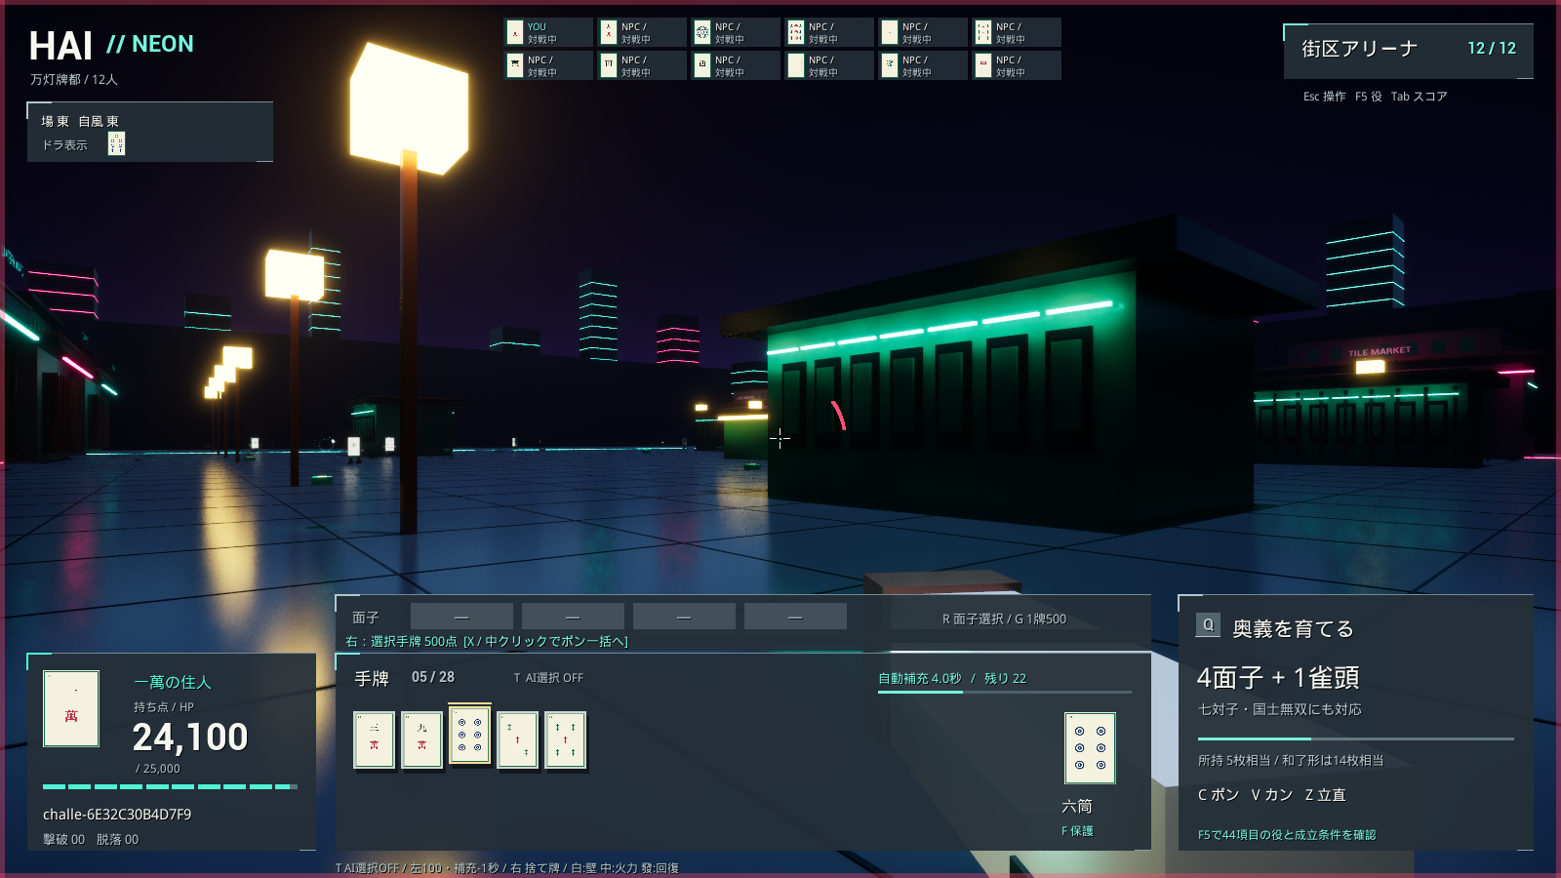Select the five-bamboo tile in hand
The height and width of the screenshot is (878, 1561).
(565, 739)
